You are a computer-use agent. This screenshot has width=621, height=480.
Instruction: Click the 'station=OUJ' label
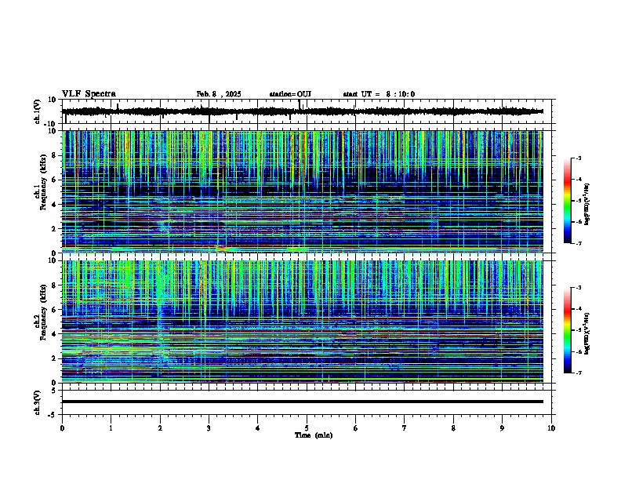click(290, 94)
